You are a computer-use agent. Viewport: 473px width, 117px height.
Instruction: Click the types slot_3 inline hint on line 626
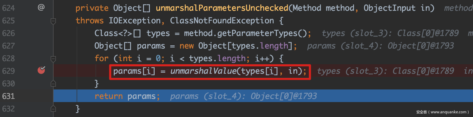(x=390, y=33)
